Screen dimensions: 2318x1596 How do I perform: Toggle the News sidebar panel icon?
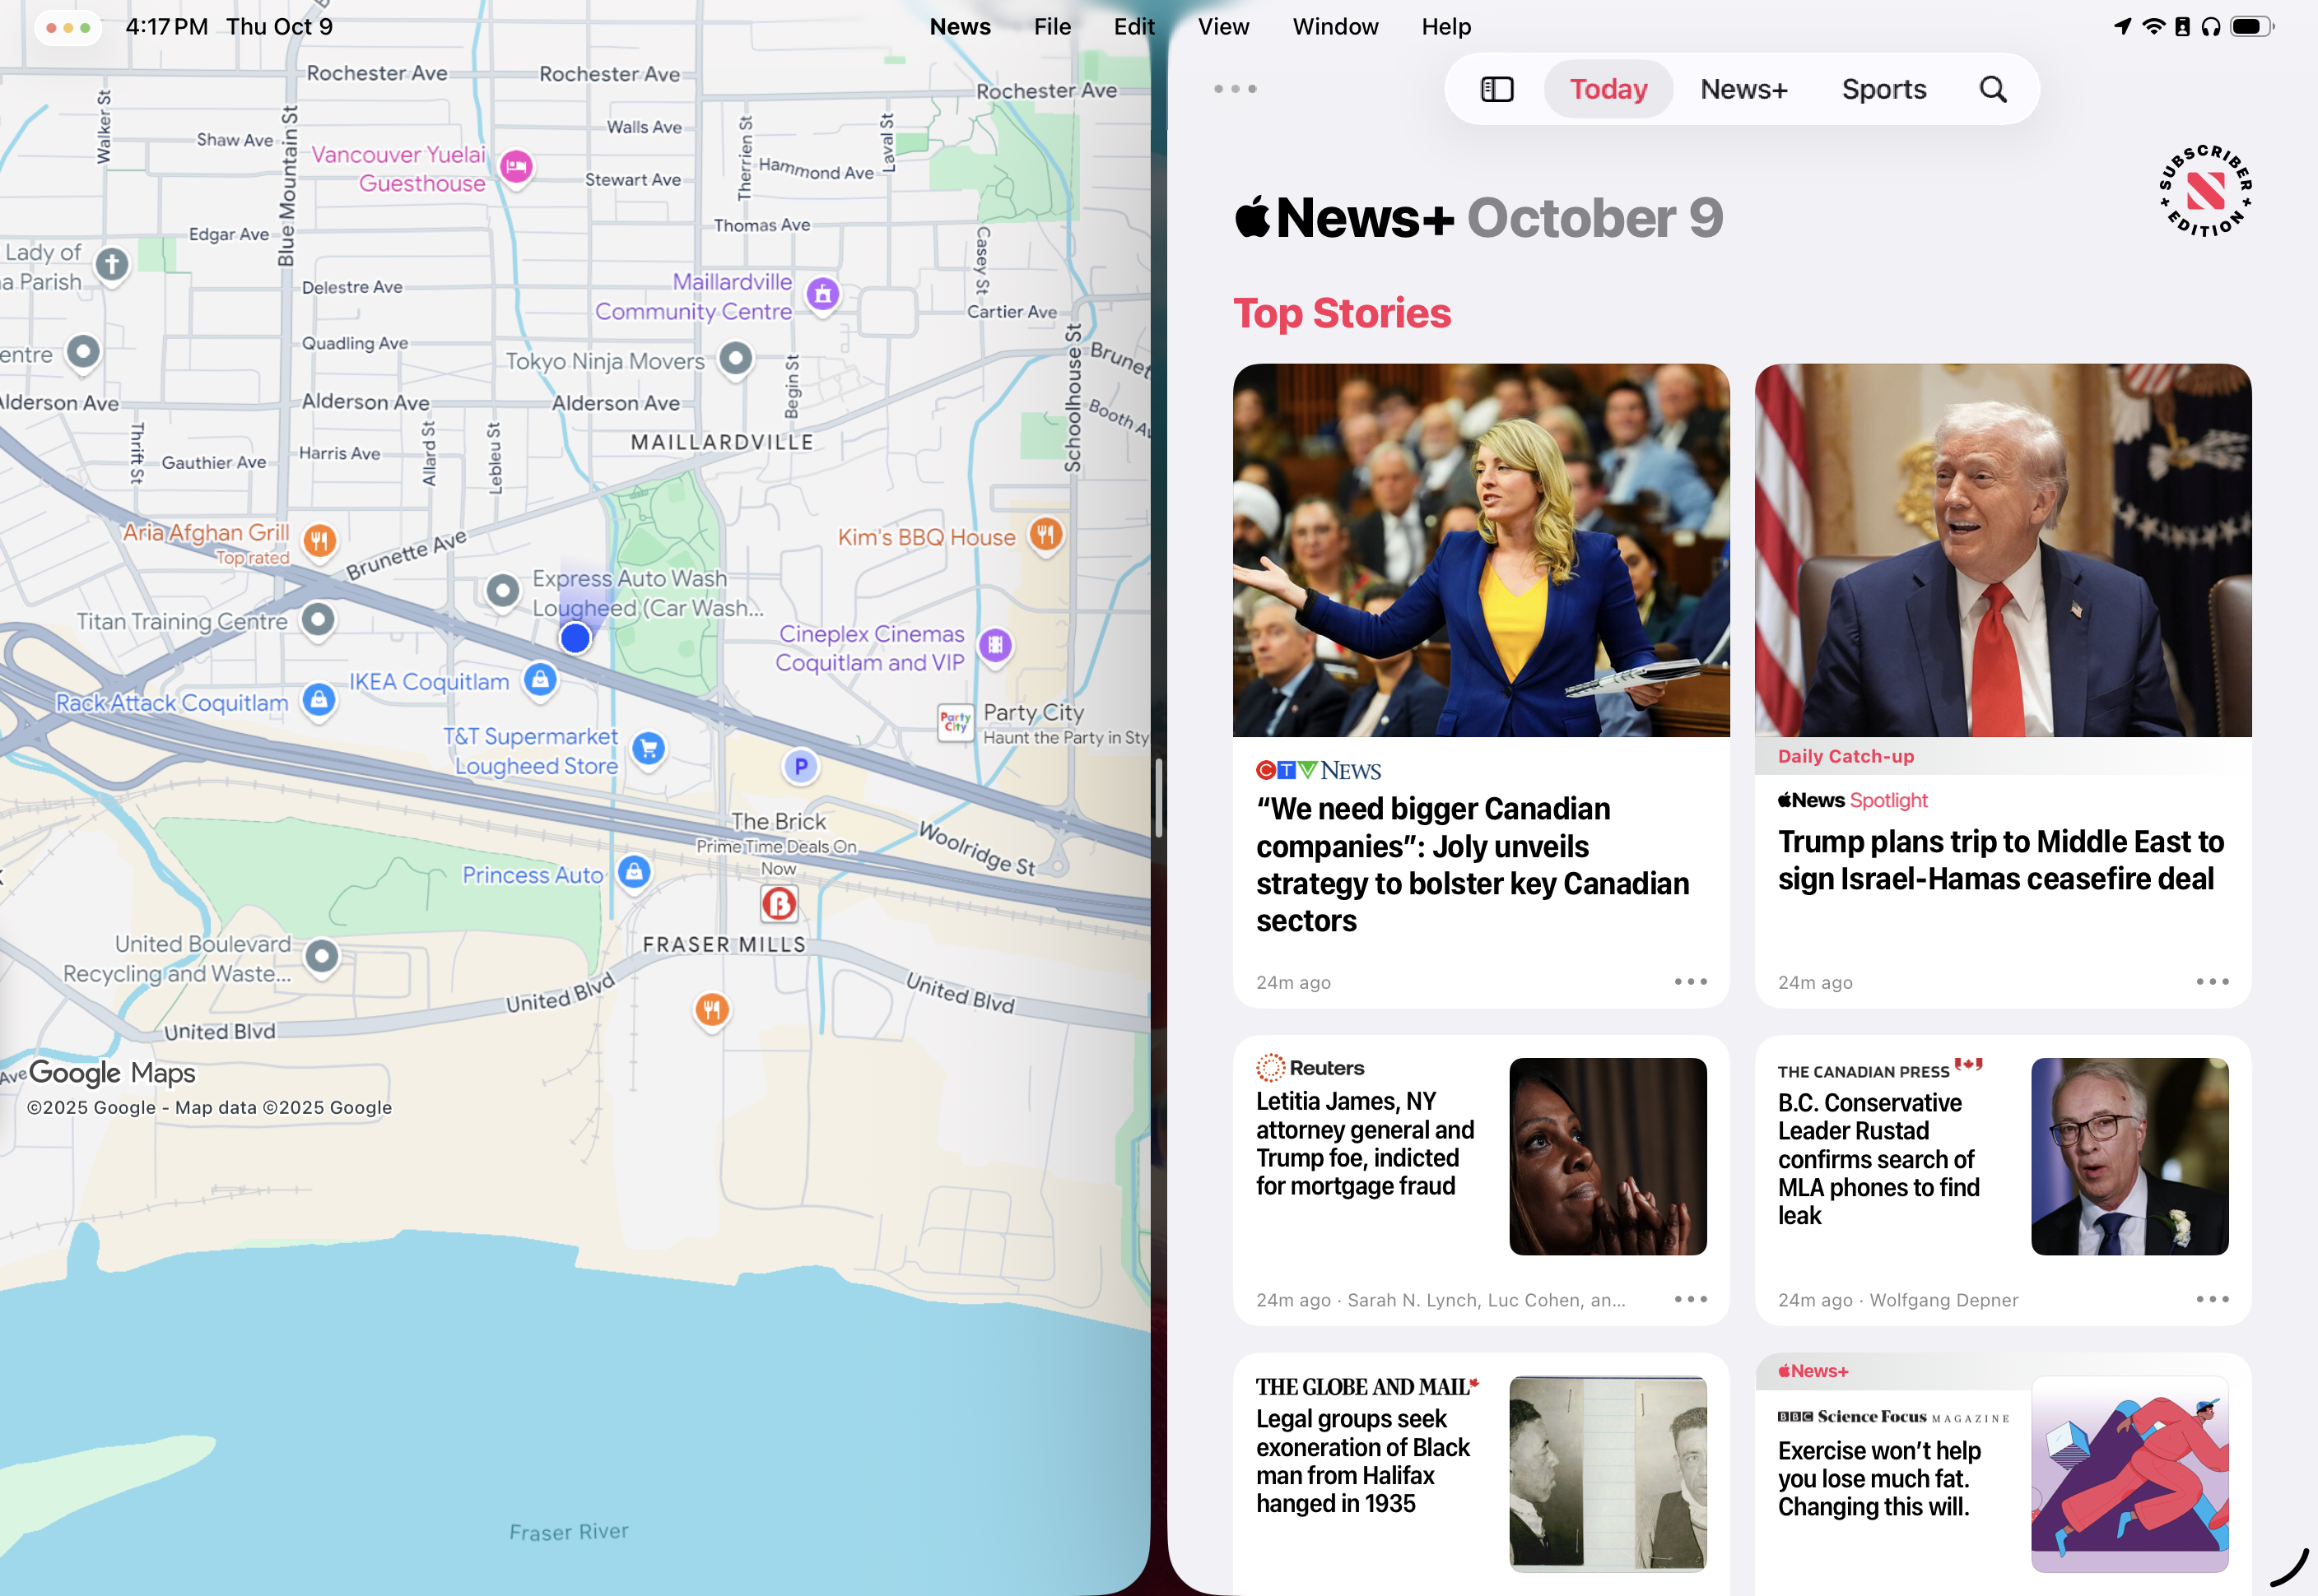[1496, 90]
